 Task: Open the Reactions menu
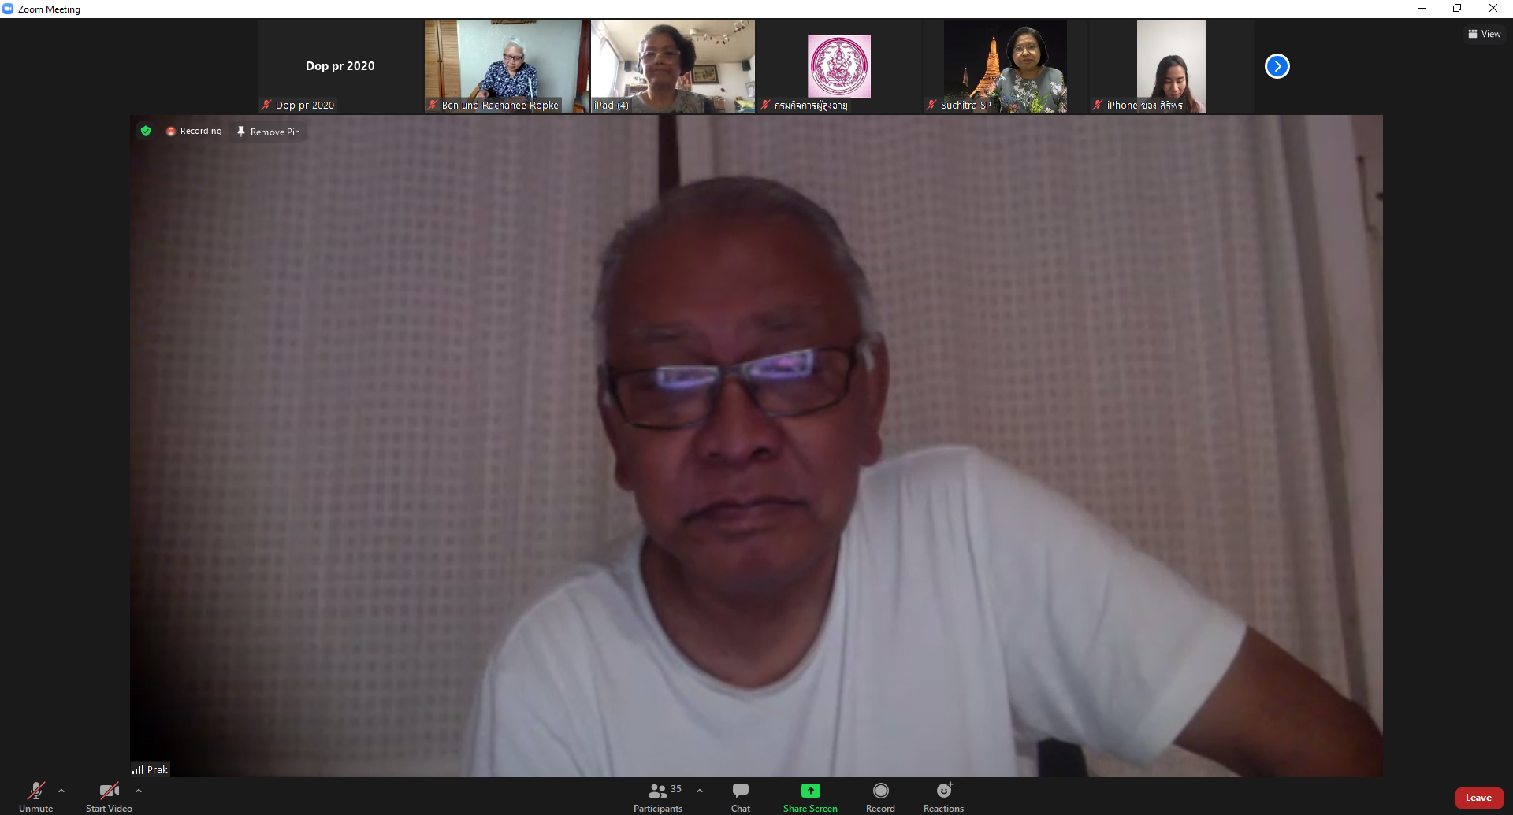coord(944,797)
